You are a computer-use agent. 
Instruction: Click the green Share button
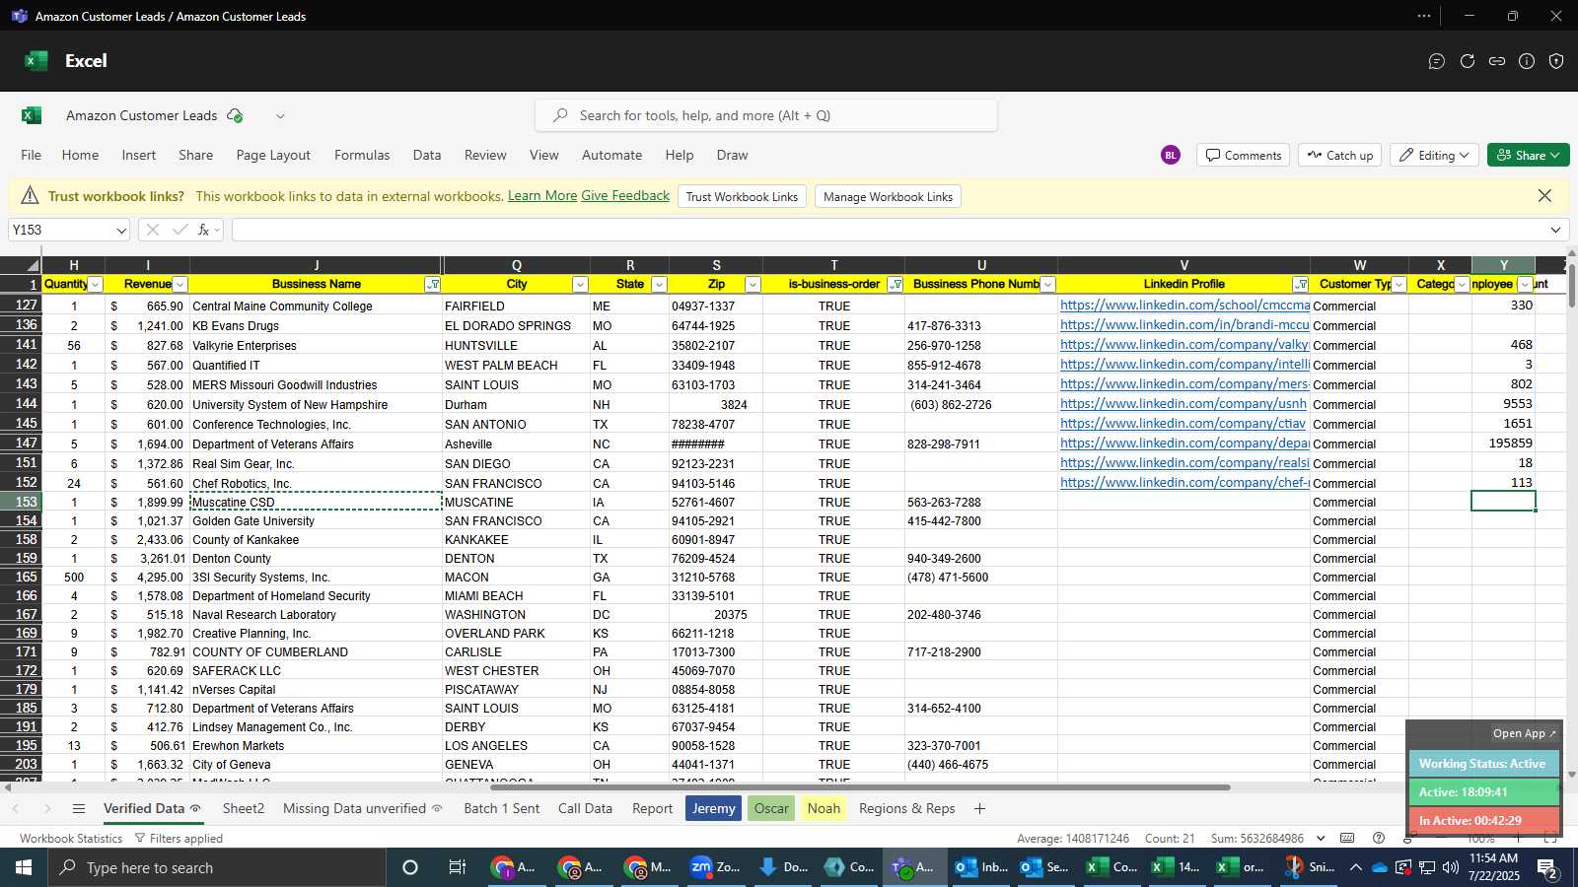pos(1528,156)
